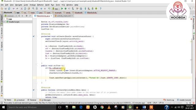This screenshot has width=196, height=110.
Task: Hide the Project panel with its hide icon
Action: pos(30,16)
